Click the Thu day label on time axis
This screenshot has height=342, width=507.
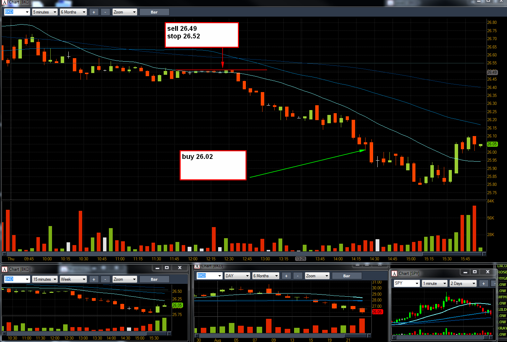[x=11, y=259]
